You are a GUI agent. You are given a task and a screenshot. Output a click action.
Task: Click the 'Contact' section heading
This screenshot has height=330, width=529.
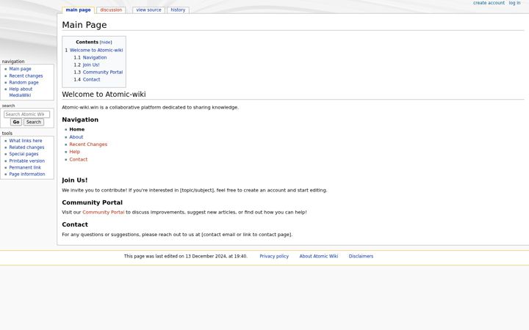coord(75,224)
